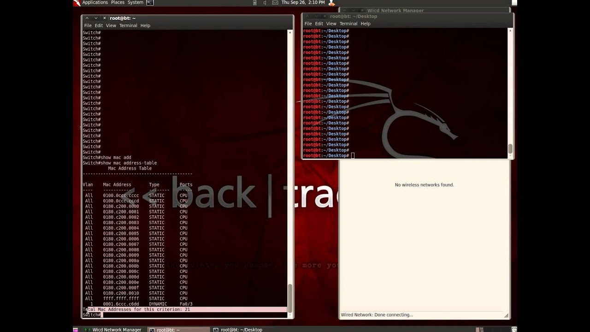Screen dimensions: 590x332
Task: Open Terminal menu in root@bt: ~ window
Action: tap(128, 26)
